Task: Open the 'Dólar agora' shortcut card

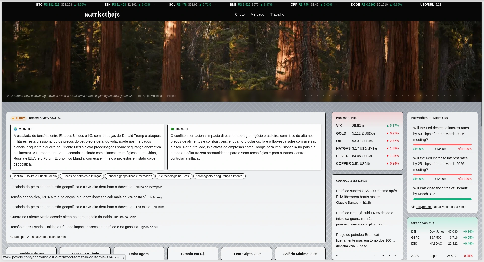Action: pos(139,254)
